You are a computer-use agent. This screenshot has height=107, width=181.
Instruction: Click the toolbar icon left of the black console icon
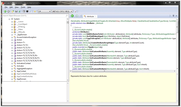pyautogui.click(x=24, y=11)
